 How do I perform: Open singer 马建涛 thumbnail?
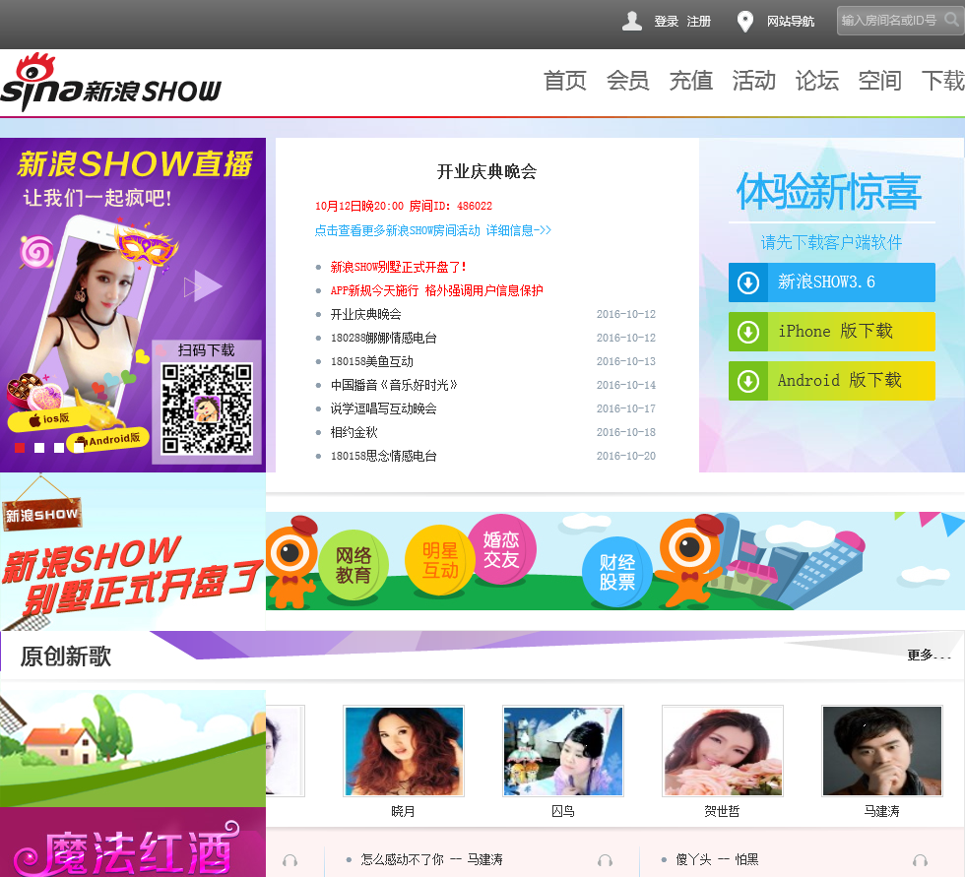(882, 751)
